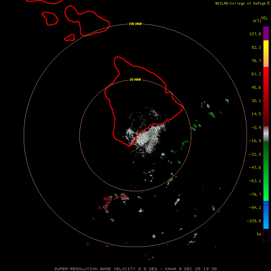
Task: Pick the green segment of the velocity scale
Action: click(x=266, y=171)
